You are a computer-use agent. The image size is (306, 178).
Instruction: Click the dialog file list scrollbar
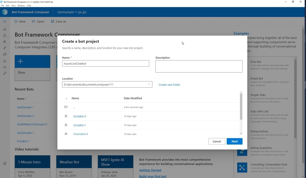(241, 107)
